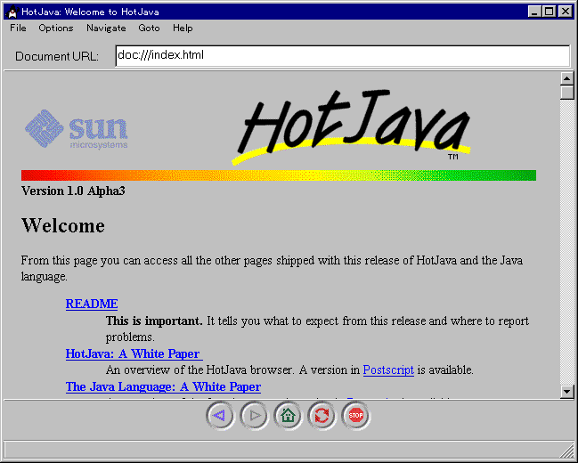Click the "This is important." text
The height and width of the screenshot is (463, 578).
154,321
